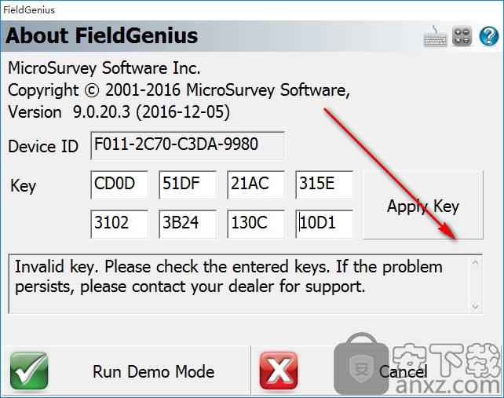Select the Device ID field
Viewport: 504px width, 398px height.
pyautogui.click(x=188, y=146)
